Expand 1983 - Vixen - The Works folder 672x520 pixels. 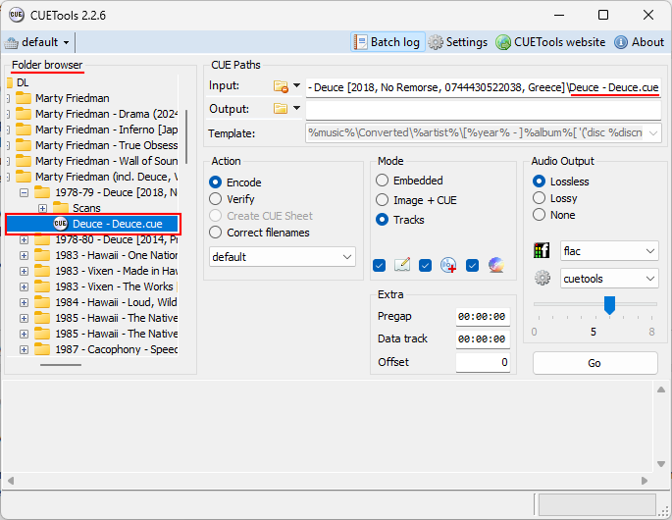(24, 286)
